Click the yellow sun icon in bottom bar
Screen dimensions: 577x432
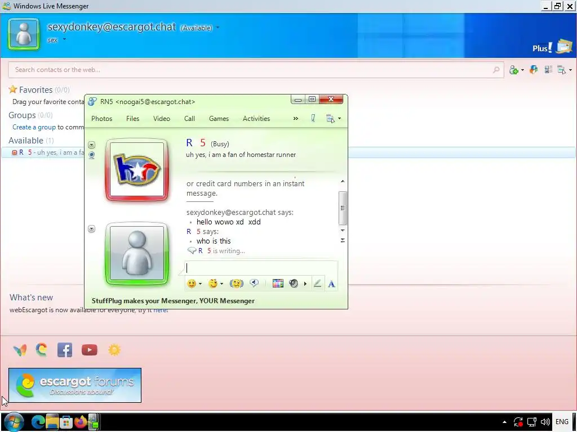tap(114, 350)
